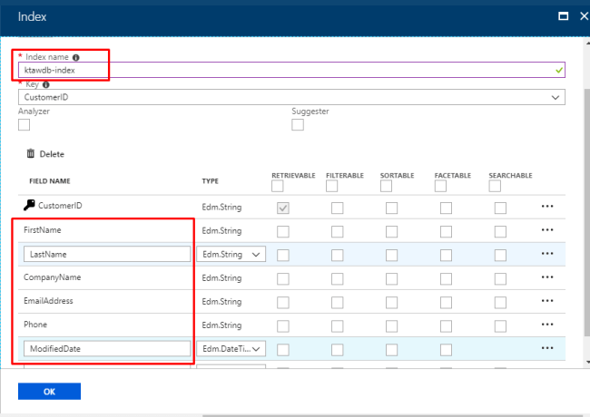Click the Edm.String type of CompanyName
Viewport: 590px width, 417px height.
pyautogui.click(x=221, y=278)
